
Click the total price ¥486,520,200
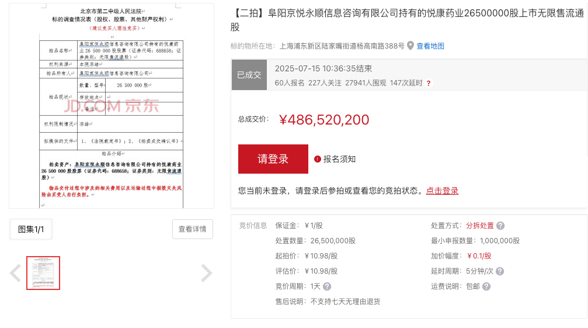pos(325,120)
